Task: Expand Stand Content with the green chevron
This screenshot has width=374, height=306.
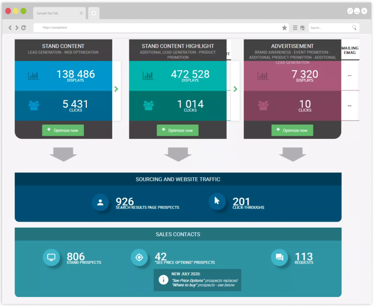Action: pos(116,89)
